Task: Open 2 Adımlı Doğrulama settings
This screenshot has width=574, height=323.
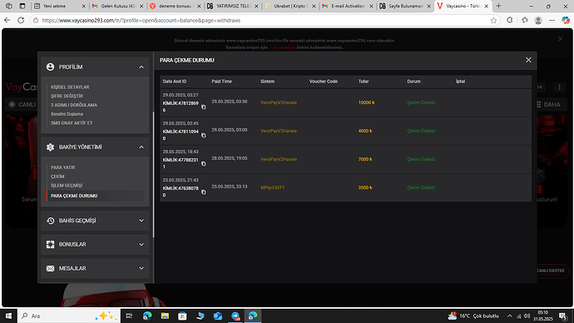Action: click(x=74, y=105)
